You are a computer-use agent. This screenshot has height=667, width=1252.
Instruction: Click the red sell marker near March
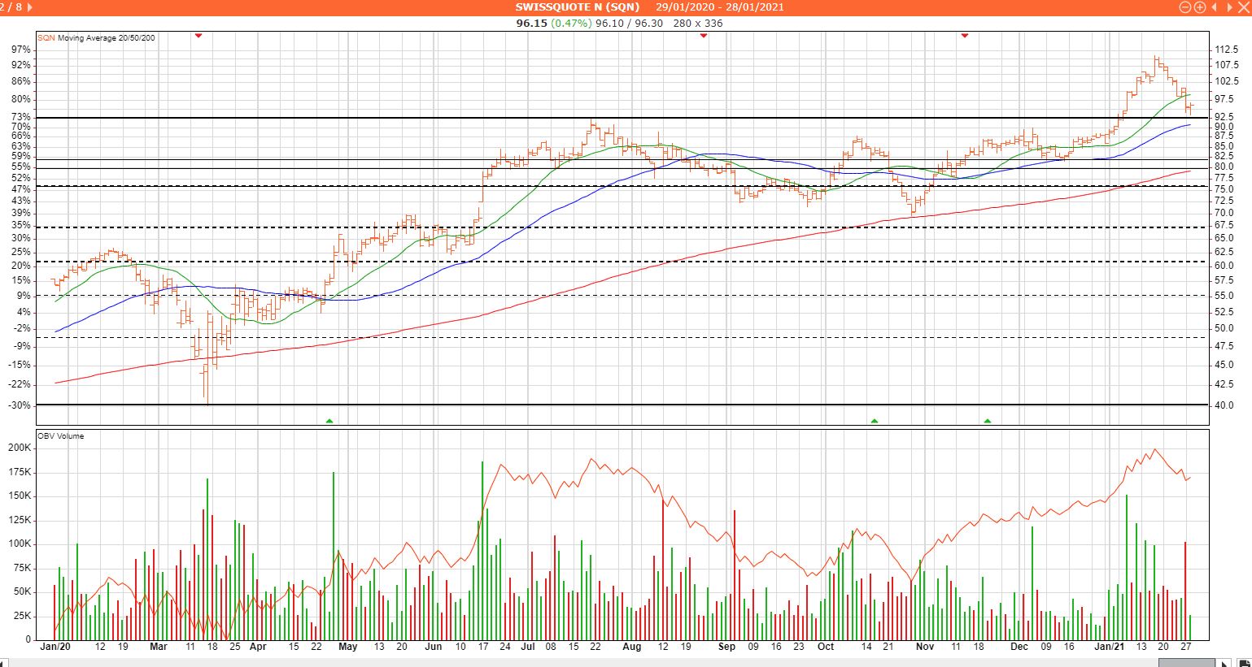198,36
